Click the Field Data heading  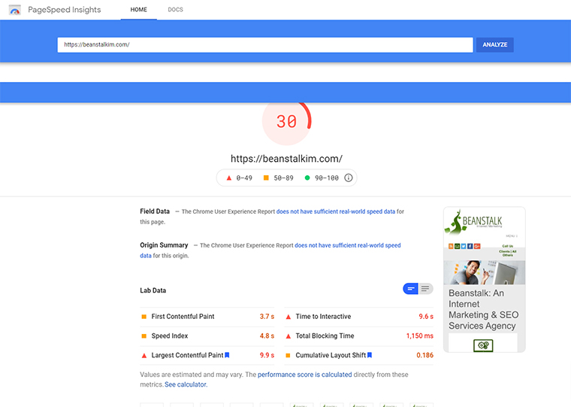155,211
